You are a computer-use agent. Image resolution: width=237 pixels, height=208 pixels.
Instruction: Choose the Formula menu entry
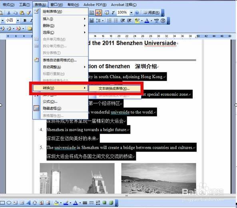tap(60, 102)
